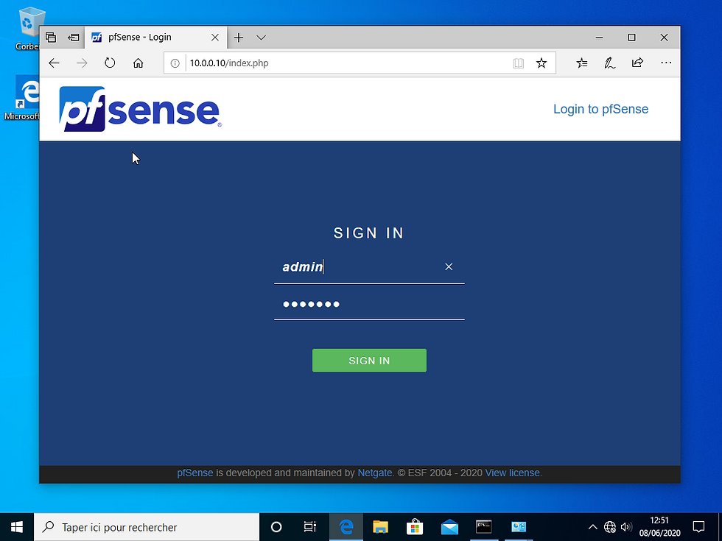722x541 pixels.
Task: Click the pfSense link in footer
Action: click(x=195, y=473)
